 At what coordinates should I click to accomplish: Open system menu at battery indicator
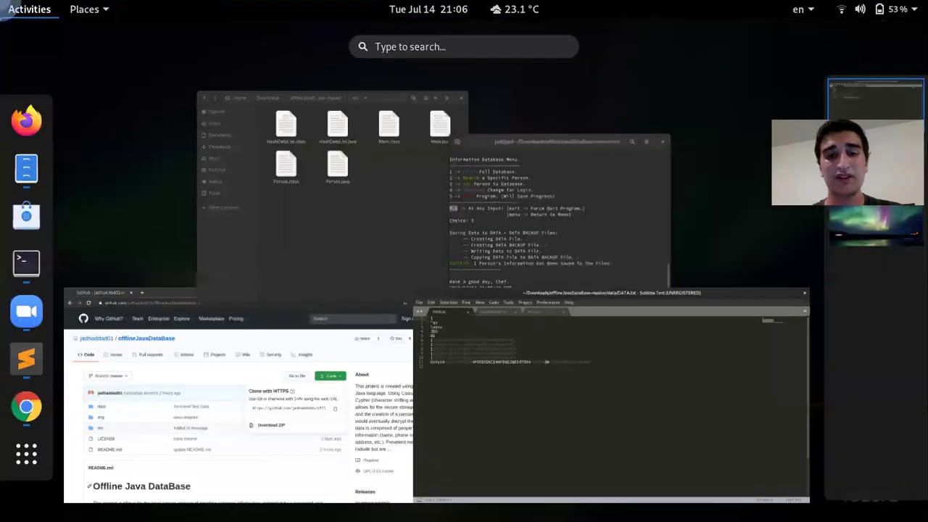coord(898,9)
